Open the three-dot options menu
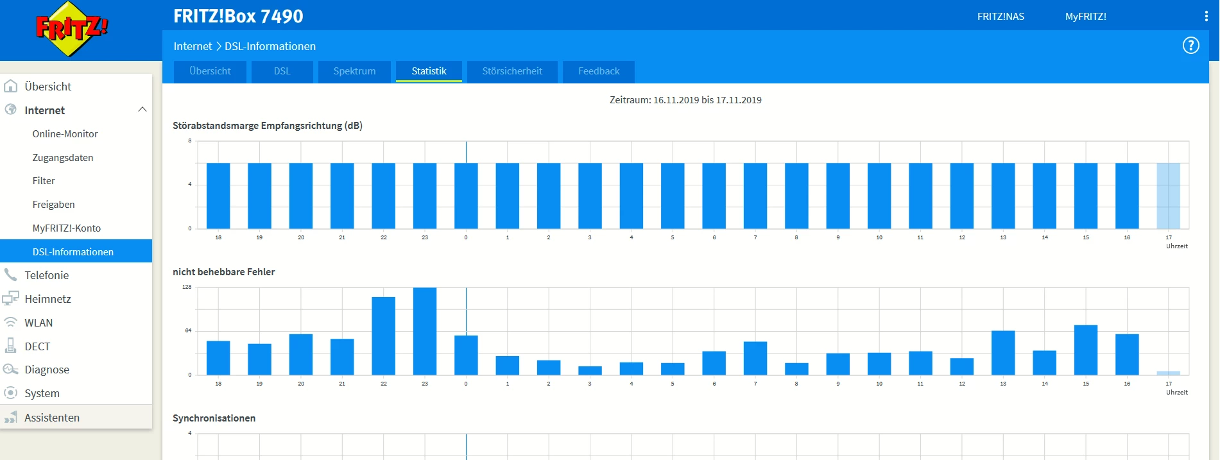Image resolution: width=1220 pixels, height=460 pixels. (1206, 17)
